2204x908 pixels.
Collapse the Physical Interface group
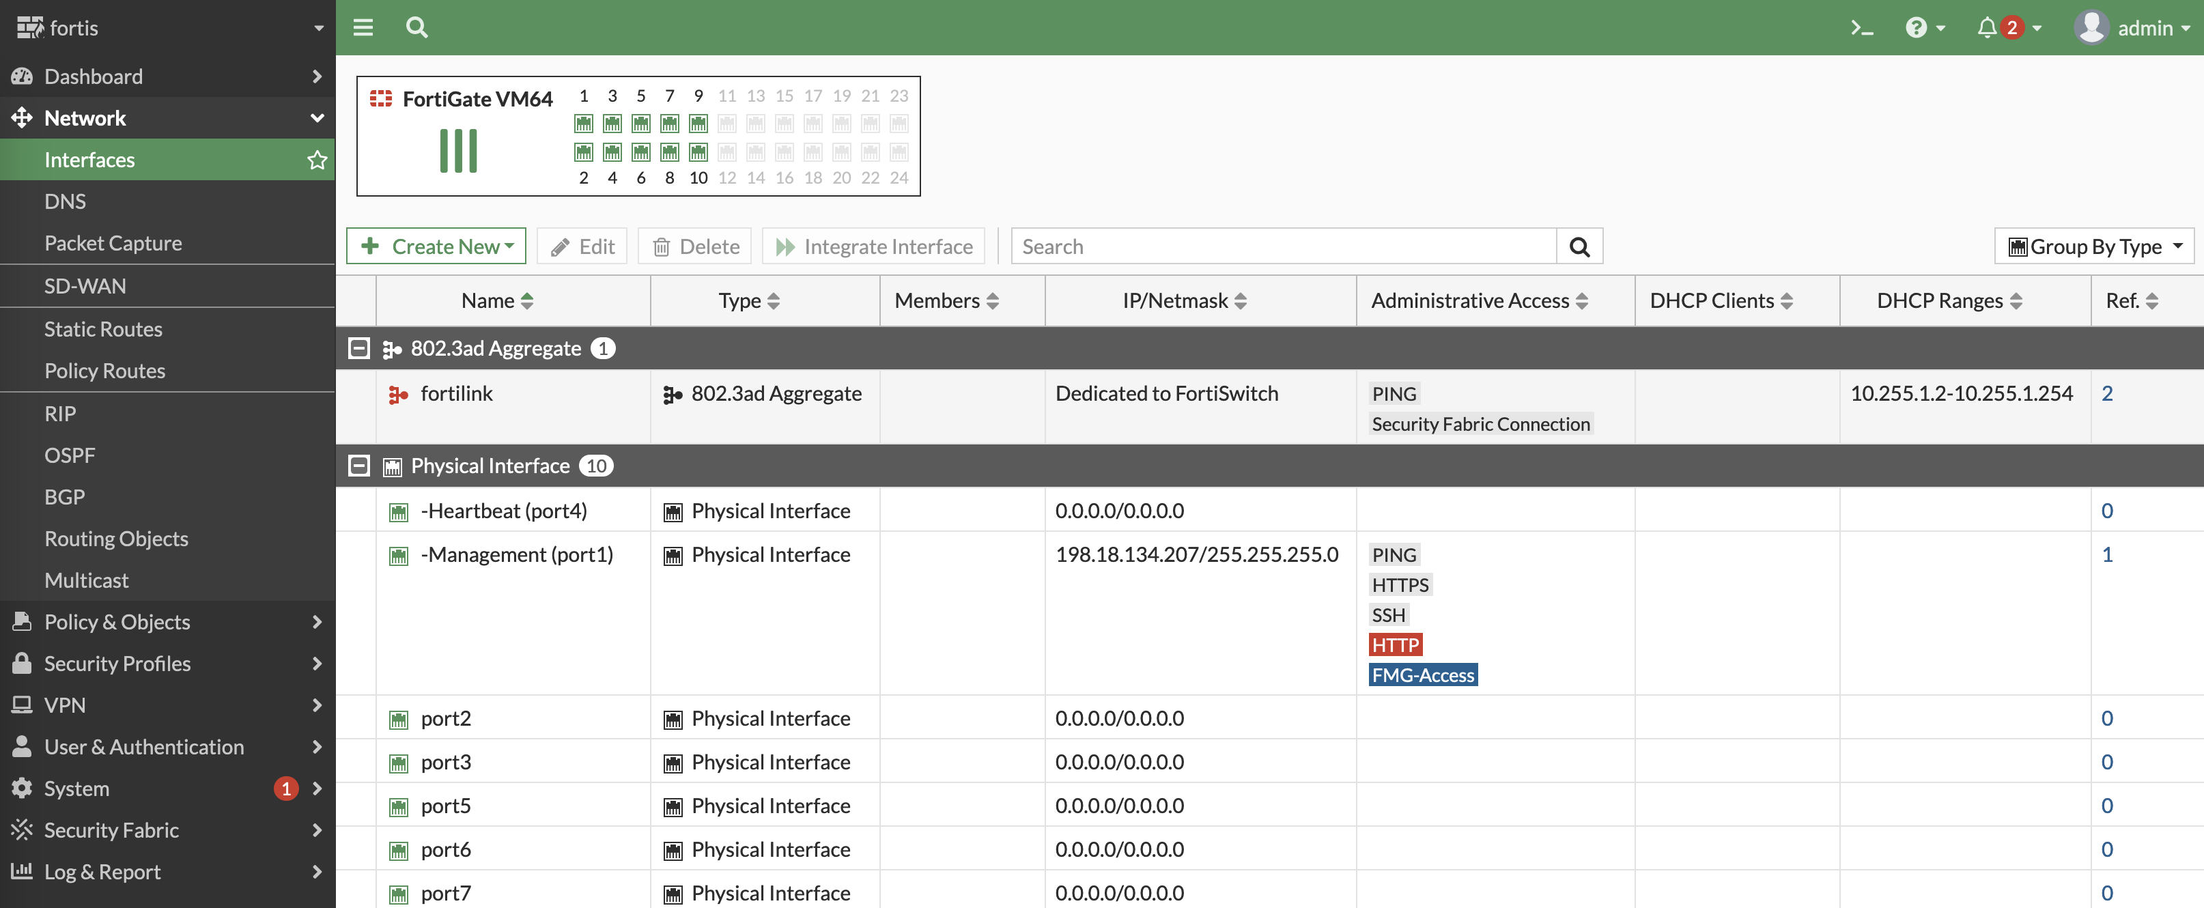pos(359,466)
